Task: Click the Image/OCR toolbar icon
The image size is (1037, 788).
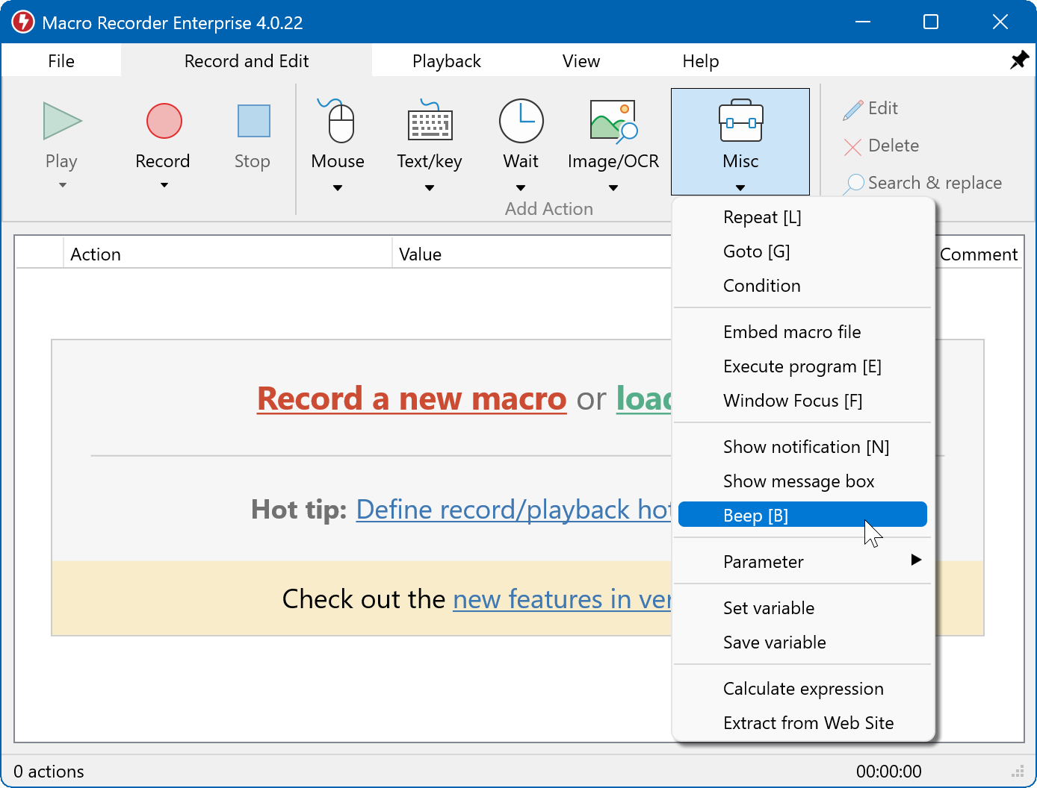Action: click(x=613, y=121)
